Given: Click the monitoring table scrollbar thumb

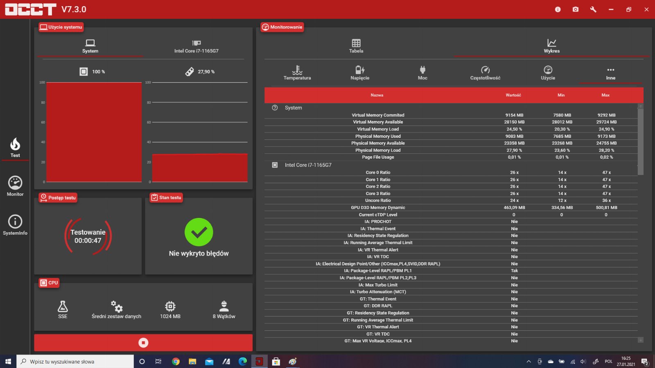Looking at the screenshot, I should pyautogui.click(x=641, y=141).
